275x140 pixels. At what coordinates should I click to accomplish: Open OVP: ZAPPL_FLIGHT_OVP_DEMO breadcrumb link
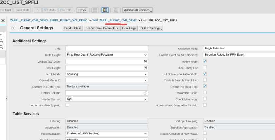pyautogui.click(x=114, y=21)
